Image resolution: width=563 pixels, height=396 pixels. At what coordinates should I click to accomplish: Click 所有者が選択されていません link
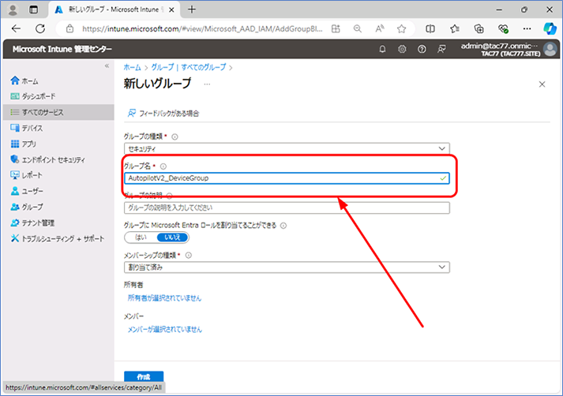164,298
